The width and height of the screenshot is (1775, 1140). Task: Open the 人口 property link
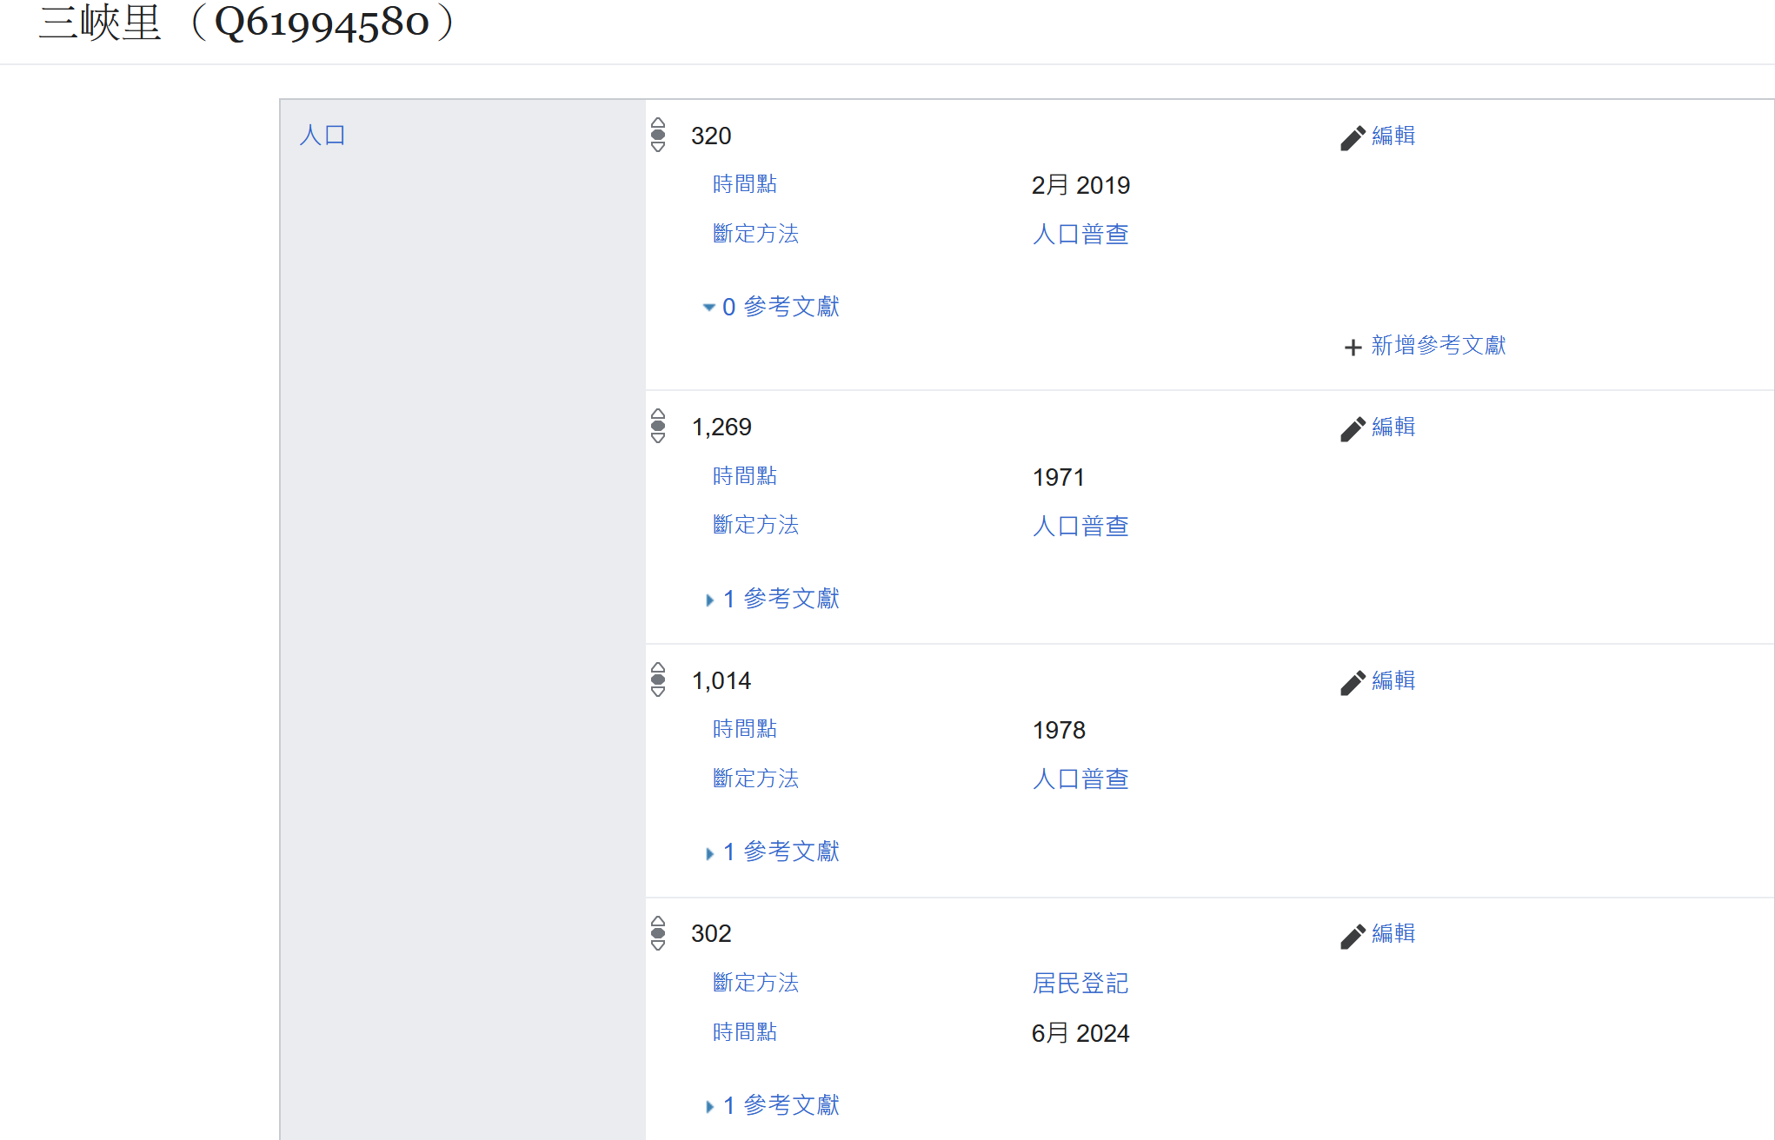click(x=322, y=136)
